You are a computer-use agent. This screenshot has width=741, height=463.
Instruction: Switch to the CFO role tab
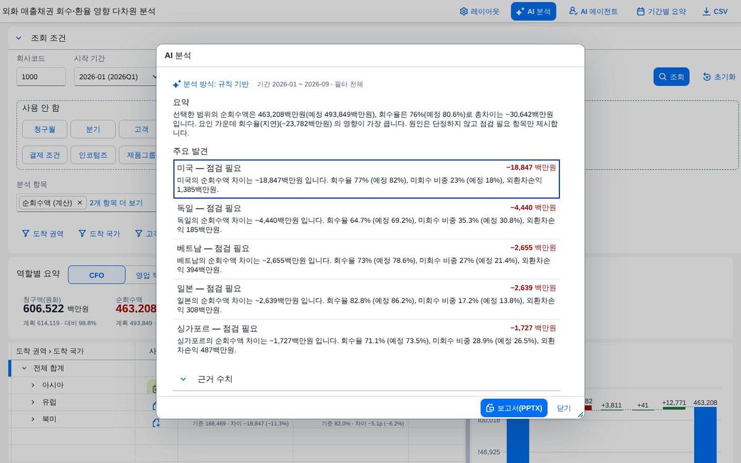[97, 275]
